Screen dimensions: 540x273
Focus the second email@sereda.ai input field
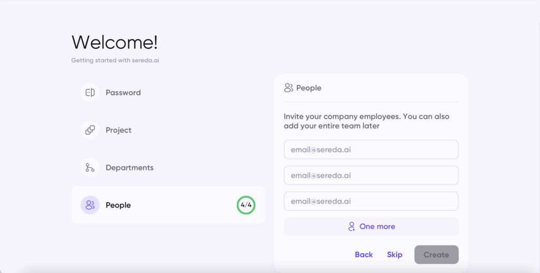click(x=371, y=176)
